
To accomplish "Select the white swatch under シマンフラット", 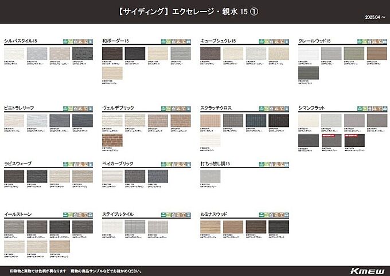I will click(x=309, y=120).
